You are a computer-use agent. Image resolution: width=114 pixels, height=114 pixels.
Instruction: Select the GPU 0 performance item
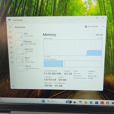click(x=29, y=68)
